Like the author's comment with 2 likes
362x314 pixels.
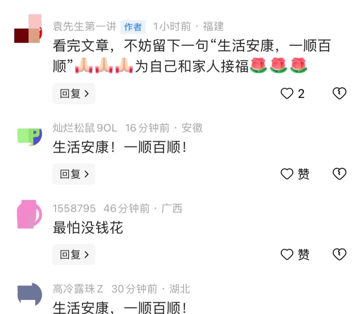[x=287, y=94]
